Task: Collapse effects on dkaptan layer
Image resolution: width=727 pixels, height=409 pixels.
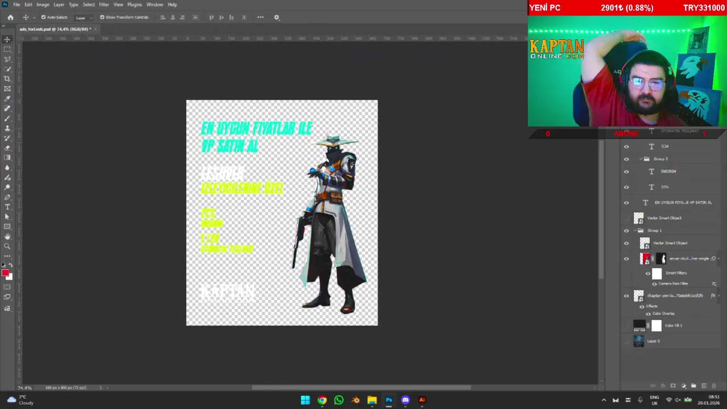Action: click(718, 295)
